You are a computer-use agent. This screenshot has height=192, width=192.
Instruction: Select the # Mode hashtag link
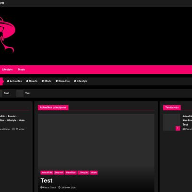click(x=47, y=81)
